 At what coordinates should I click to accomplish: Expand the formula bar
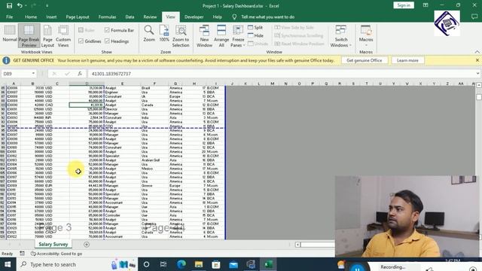point(477,74)
